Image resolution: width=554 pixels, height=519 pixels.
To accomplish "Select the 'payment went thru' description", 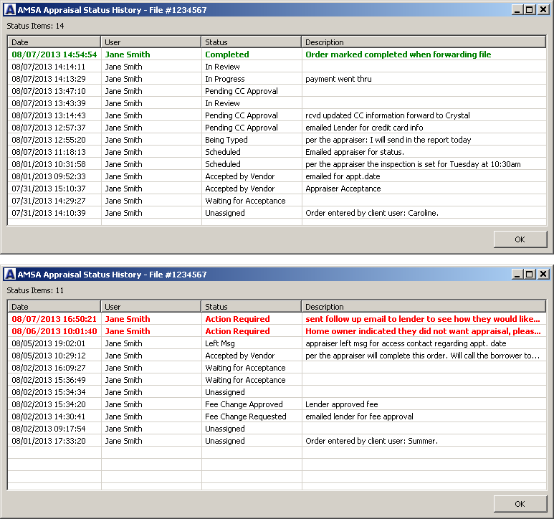I will coord(338,79).
